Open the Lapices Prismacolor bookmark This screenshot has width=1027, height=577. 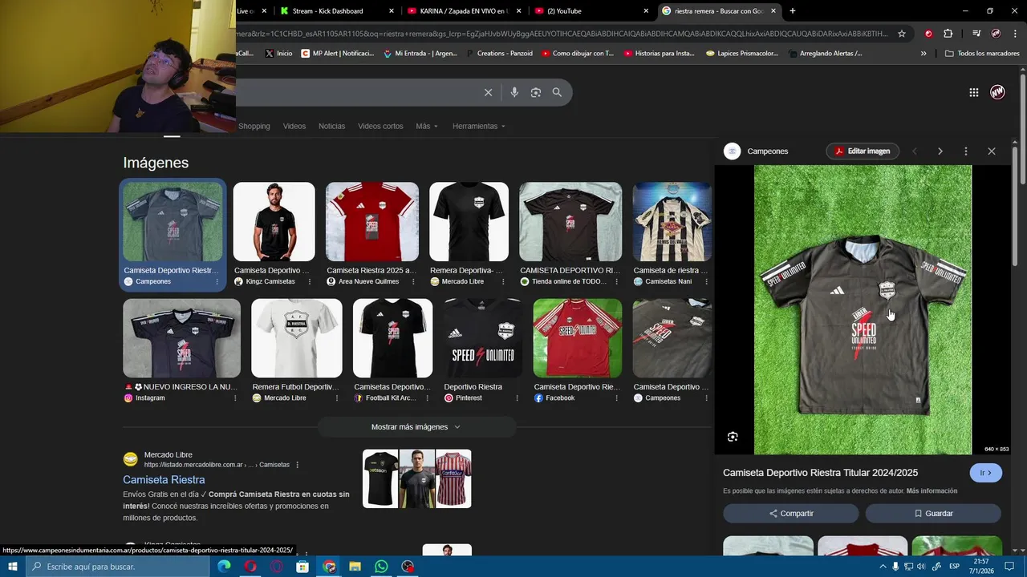click(x=742, y=54)
